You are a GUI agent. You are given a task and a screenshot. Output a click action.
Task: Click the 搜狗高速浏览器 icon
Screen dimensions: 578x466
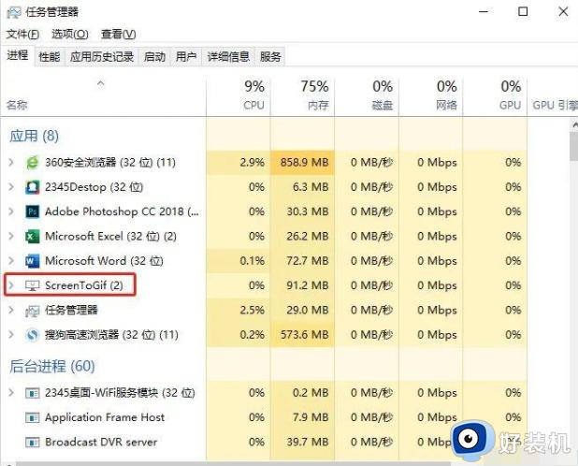(x=32, y=335)
